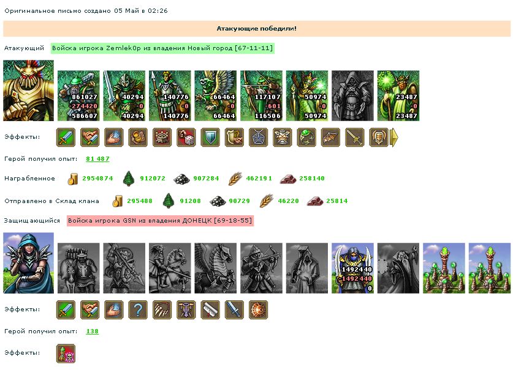The width and height of the screenshot is (513, 370).
Task: Click the defender army label GSN ДОНЕЦК
Action: pyautogui.click(x=161, y=220)
